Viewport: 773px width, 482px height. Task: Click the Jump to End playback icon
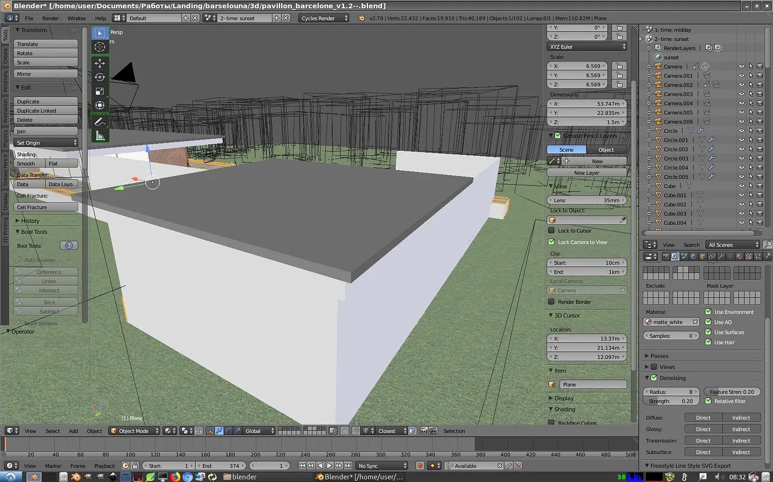pyautogui.click(x=348, y=466)
